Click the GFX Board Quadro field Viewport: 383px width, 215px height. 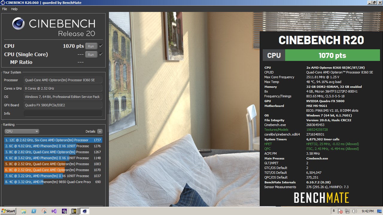point(63,105)
